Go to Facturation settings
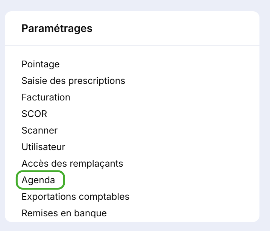This screenshot has height=231, width=270. click(x=46, y=97)
